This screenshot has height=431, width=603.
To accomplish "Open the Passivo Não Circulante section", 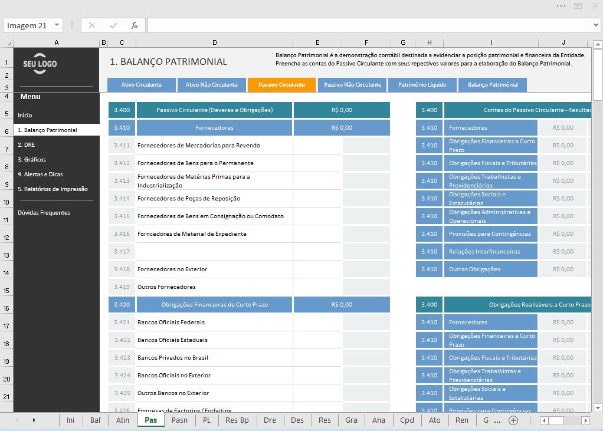I will click(353, 85).
